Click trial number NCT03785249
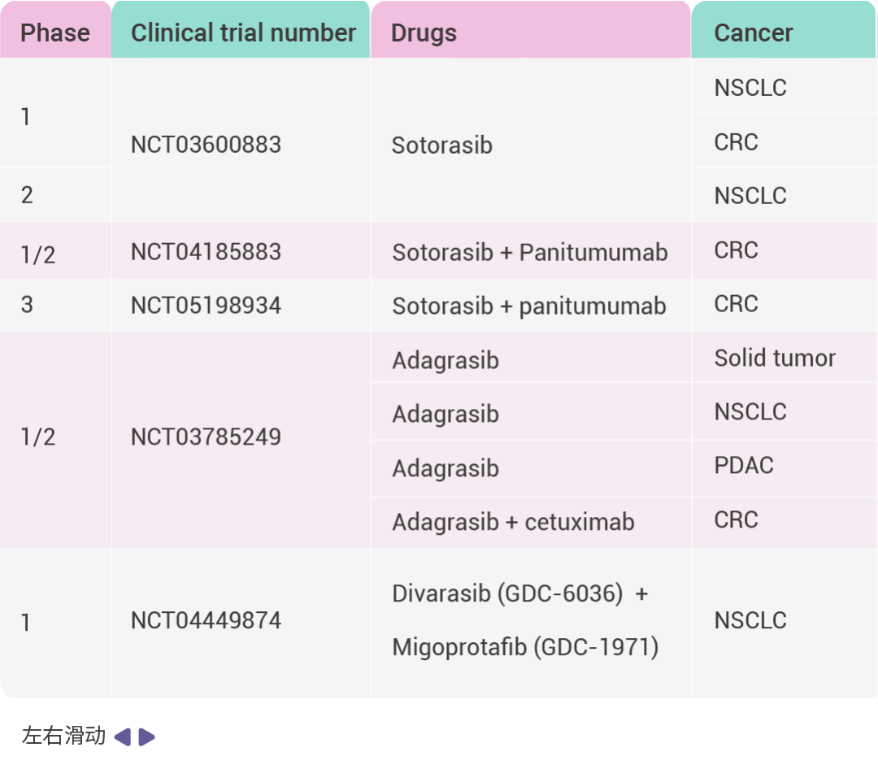This screenshot has height=769, width=878. pyautogui.click(x=206, y=437)
